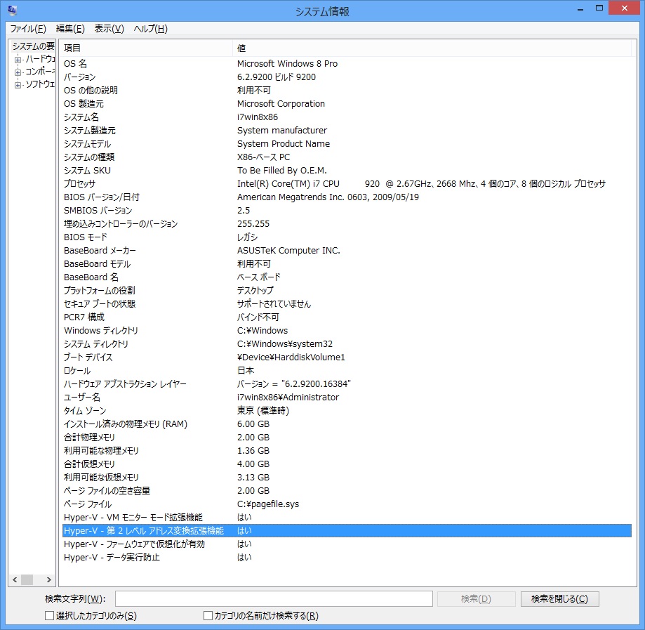Minimize the システム情報 window
Image resolution: width=645 pixels, height=630 pixels.
580,9
